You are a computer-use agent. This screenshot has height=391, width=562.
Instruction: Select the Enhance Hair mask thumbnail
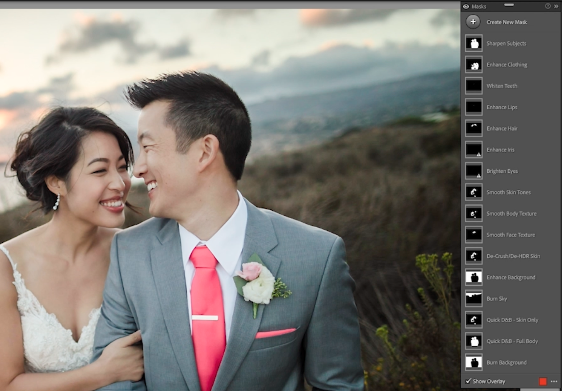474,128
